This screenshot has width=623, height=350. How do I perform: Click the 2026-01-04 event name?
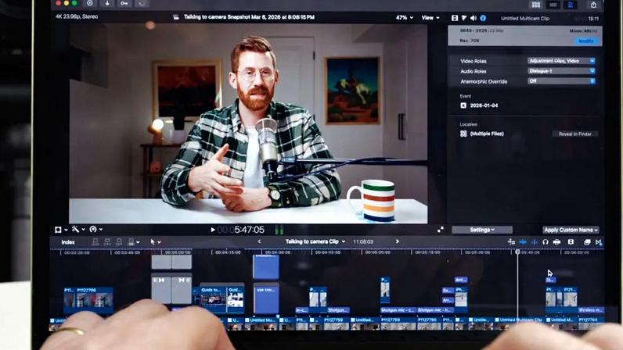tap(484, 105)
